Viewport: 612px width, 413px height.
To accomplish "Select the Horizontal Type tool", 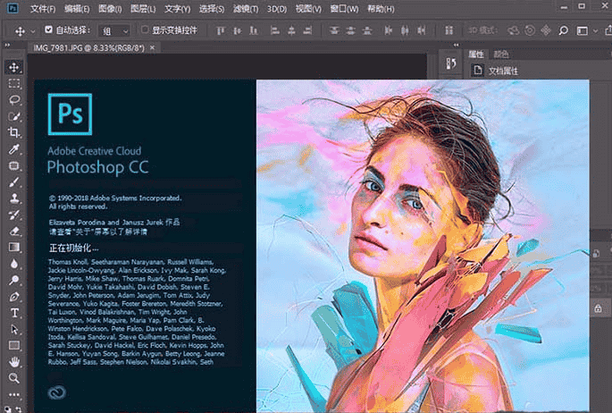I will (x=14, y=313).
